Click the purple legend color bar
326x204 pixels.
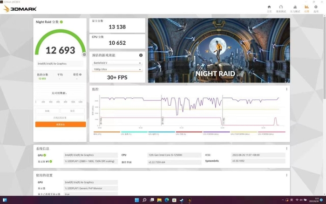point(216,132)
